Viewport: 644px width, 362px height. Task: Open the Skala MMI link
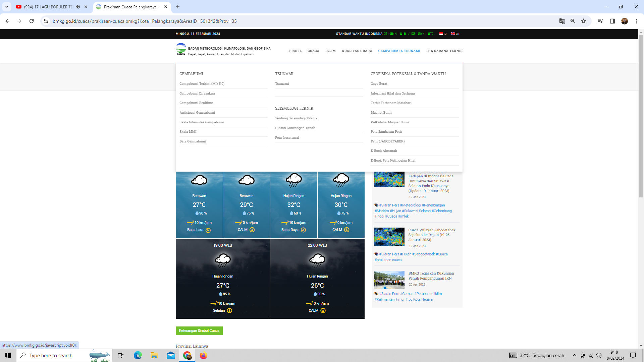pos(188,132)
